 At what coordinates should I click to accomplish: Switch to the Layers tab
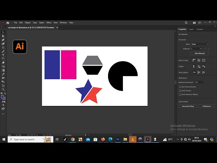pyautogui.click(x=191, y=29)
